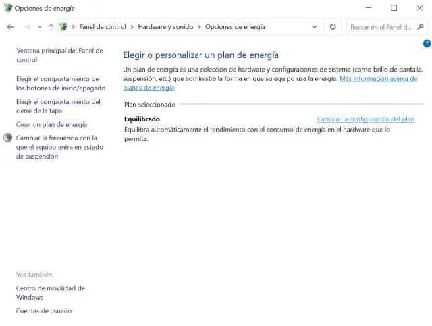The image size is (432, 326).
Task: Click the power options icon in address bar
Action: [64, 27]
